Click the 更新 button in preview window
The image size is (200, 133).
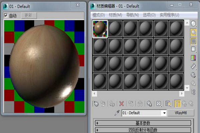click(x=29, y=16)
